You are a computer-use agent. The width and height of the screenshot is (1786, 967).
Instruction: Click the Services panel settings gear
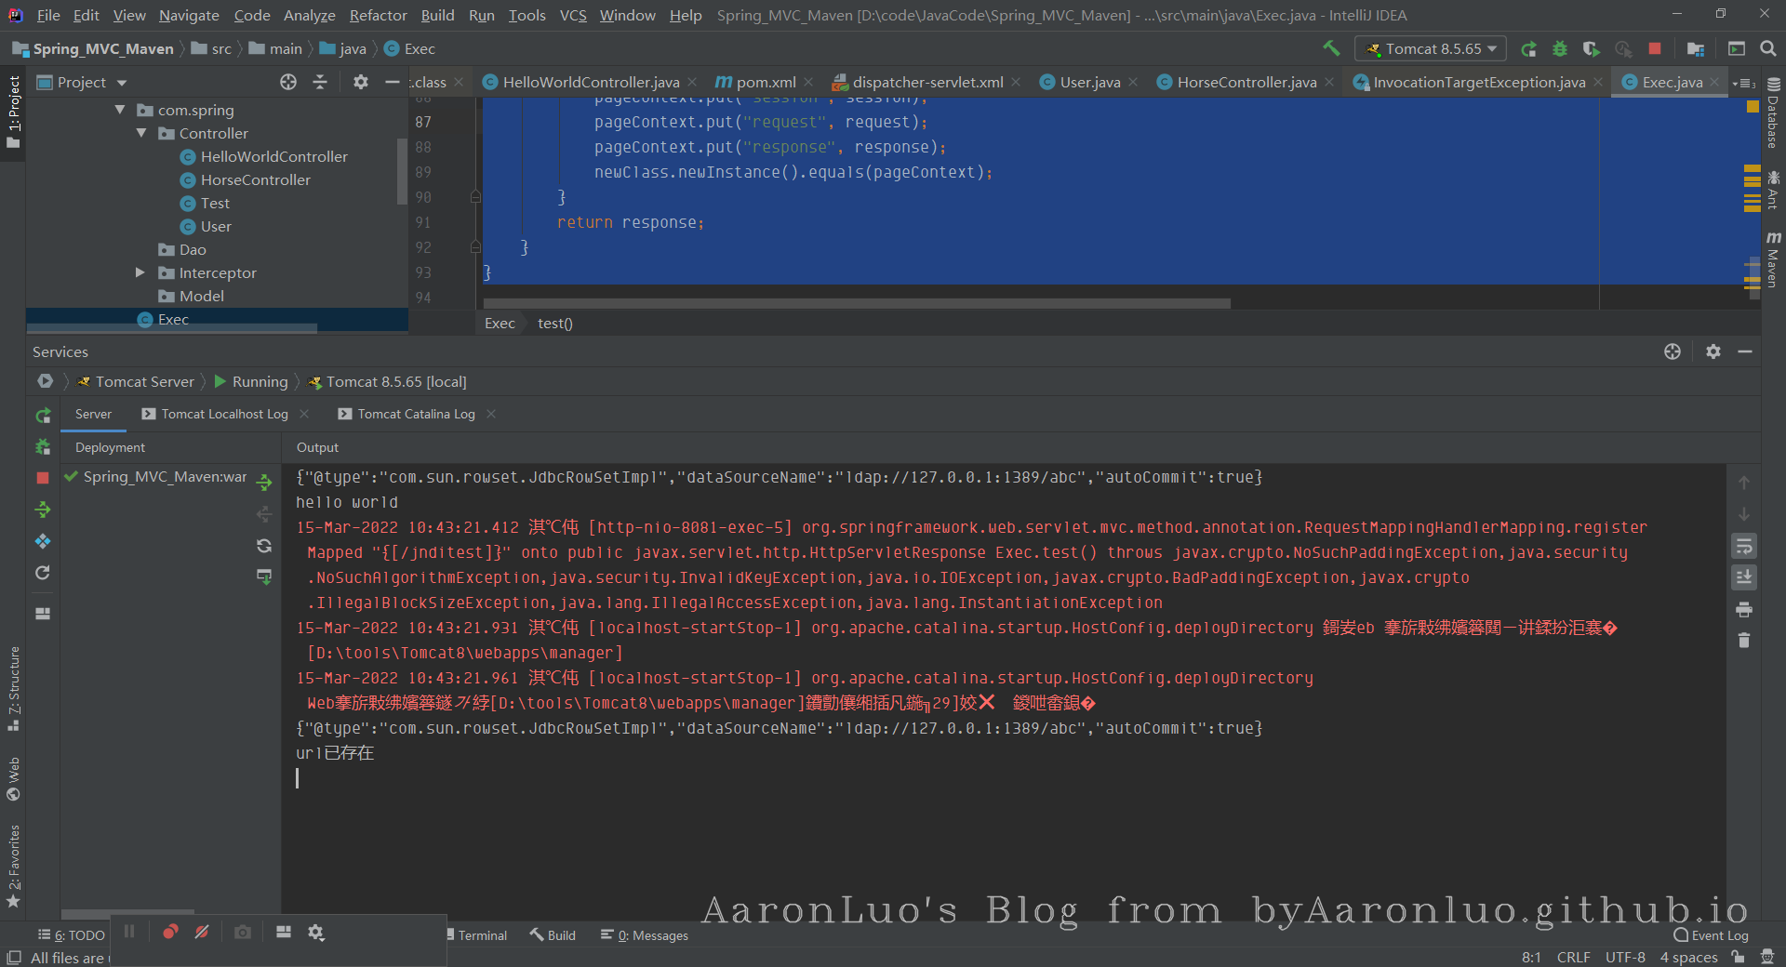pyautogui.click(x=1713, y=351)
